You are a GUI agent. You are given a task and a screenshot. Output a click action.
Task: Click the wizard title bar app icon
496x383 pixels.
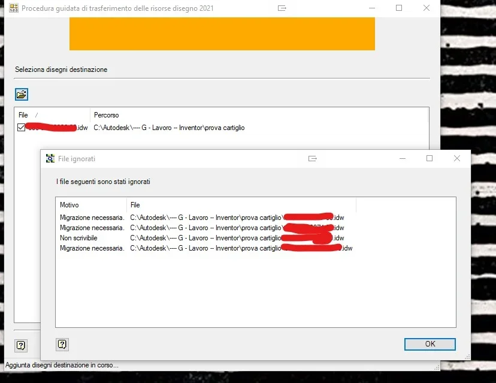point(14,8)
